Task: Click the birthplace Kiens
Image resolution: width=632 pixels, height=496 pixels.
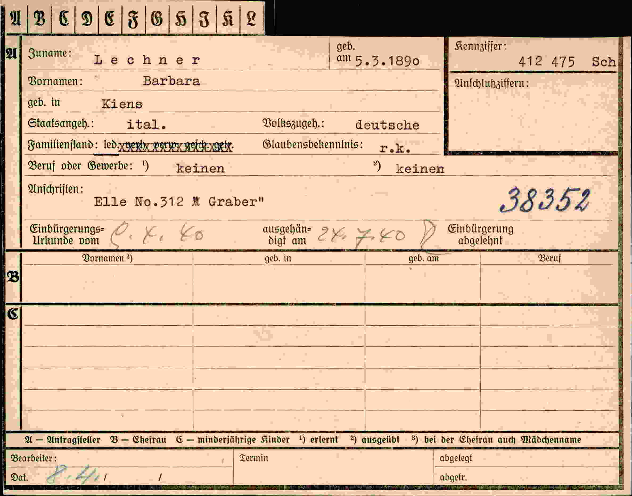Action: tap(122, 104)
